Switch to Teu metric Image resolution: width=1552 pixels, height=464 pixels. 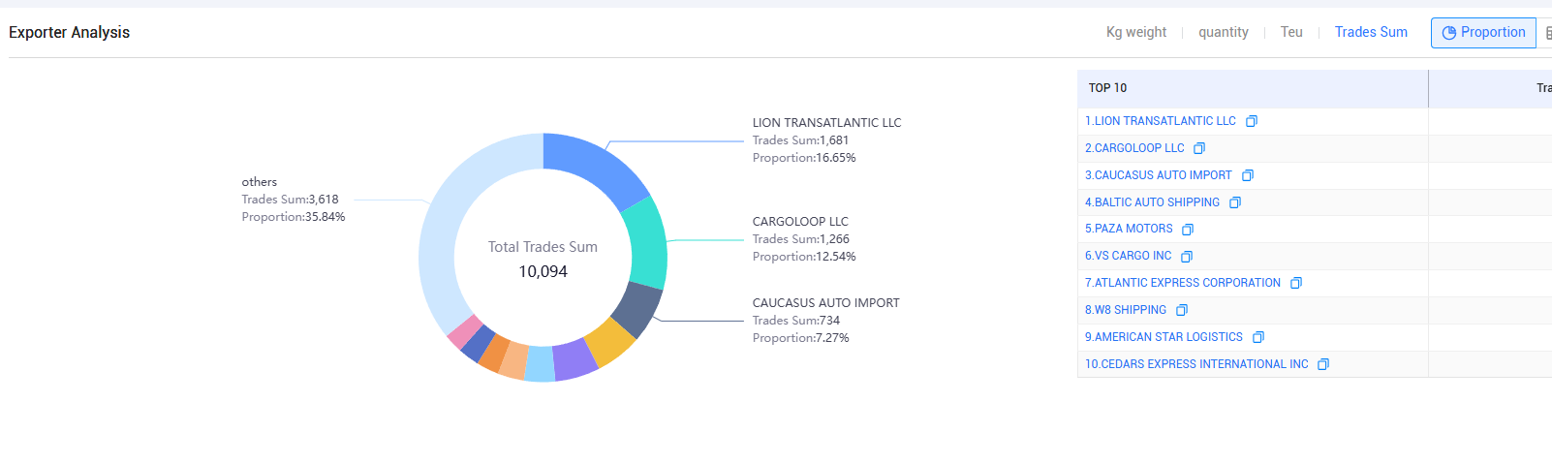1291,32
